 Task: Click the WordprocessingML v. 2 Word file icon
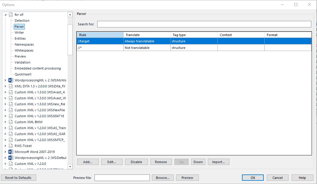11,80
